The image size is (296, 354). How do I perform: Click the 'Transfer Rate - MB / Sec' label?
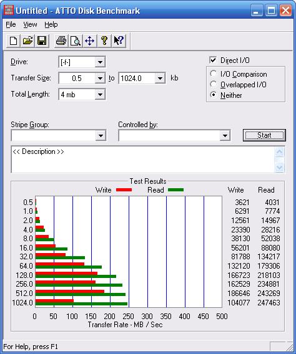point(125,325)
